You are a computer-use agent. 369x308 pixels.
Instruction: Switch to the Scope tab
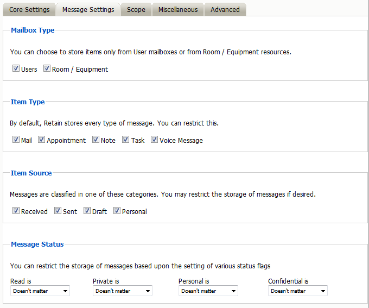136,9
